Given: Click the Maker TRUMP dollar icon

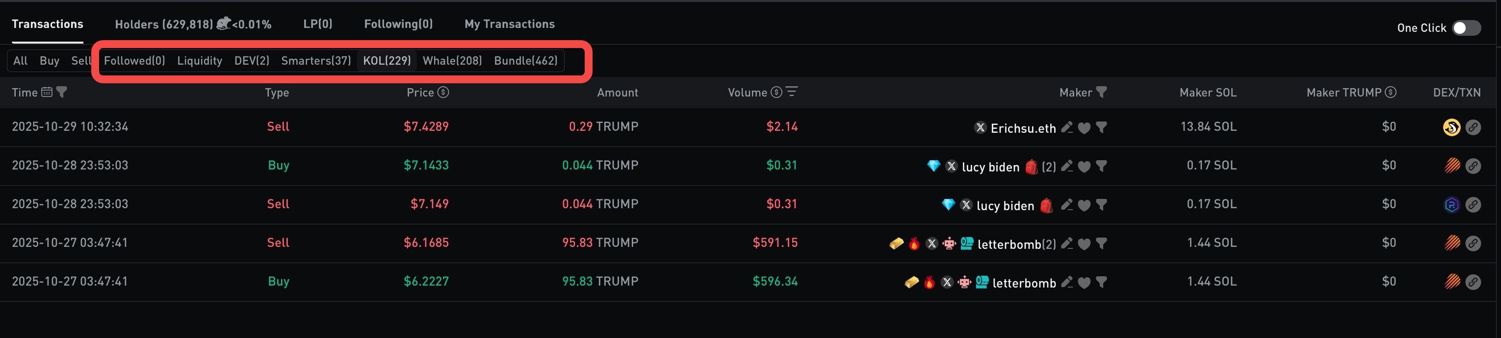Looking at the screenshot, I should point(1391,92).
